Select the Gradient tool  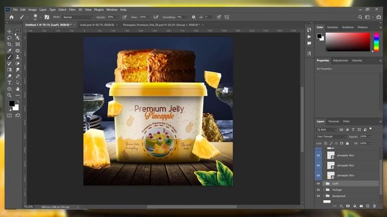[x=10, y=70]
